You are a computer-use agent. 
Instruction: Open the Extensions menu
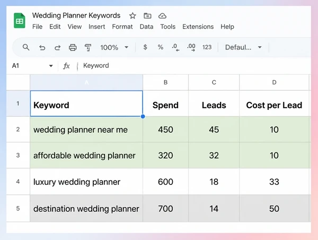[198, 27]
